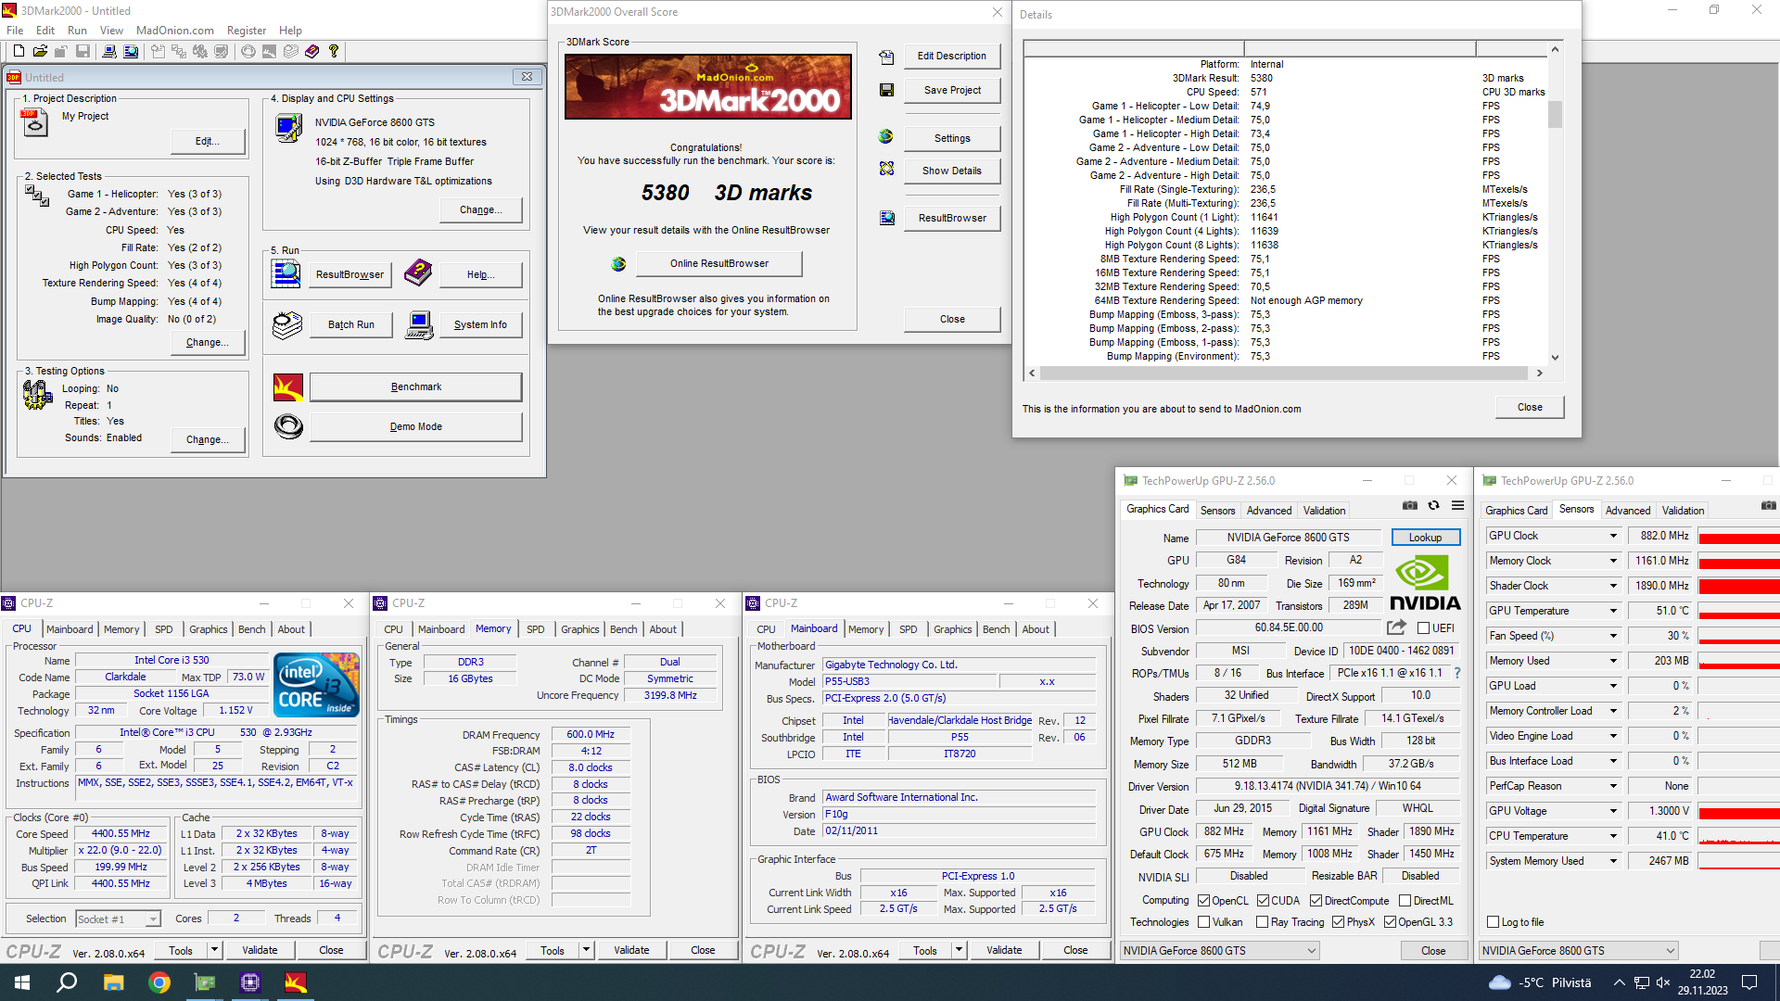This screenshot has width=1780, height=1001.
Task: Switch to Advanced tab in GPU-Z Graphics Card window
Action: click(x=1268, y=511)
